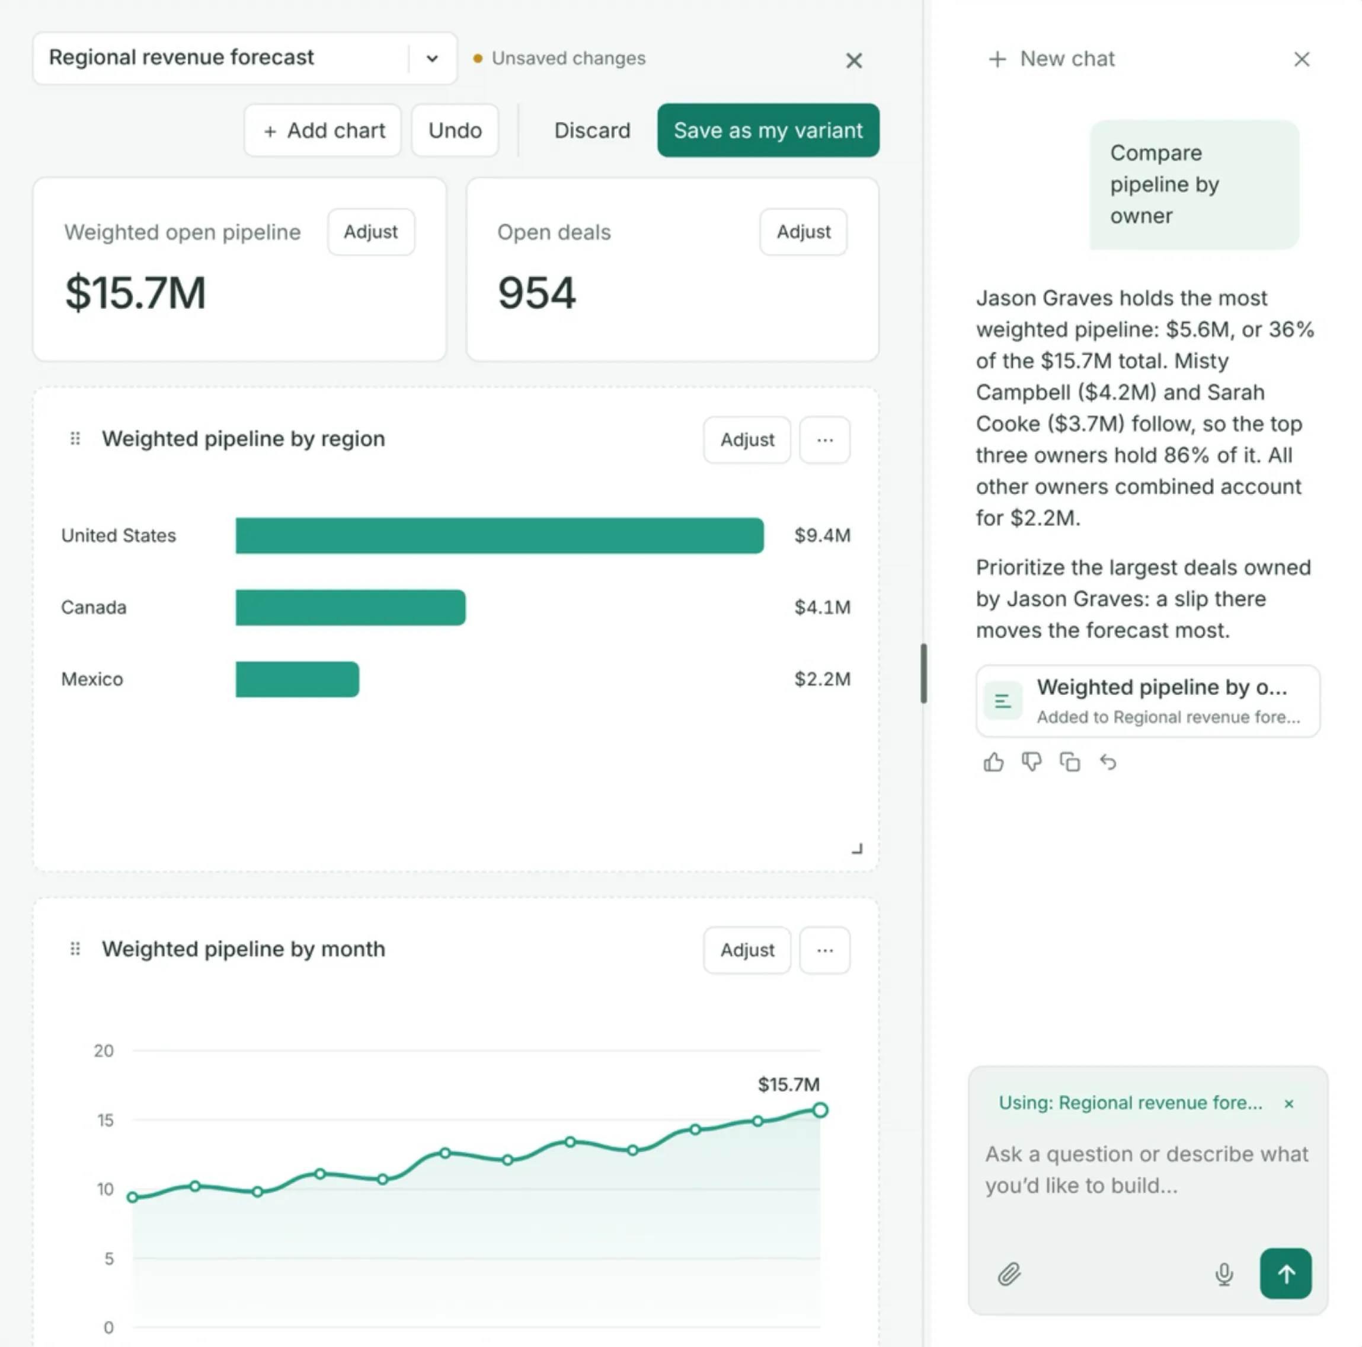
Task: Click the Add chart button
Action: click(323, 130)
